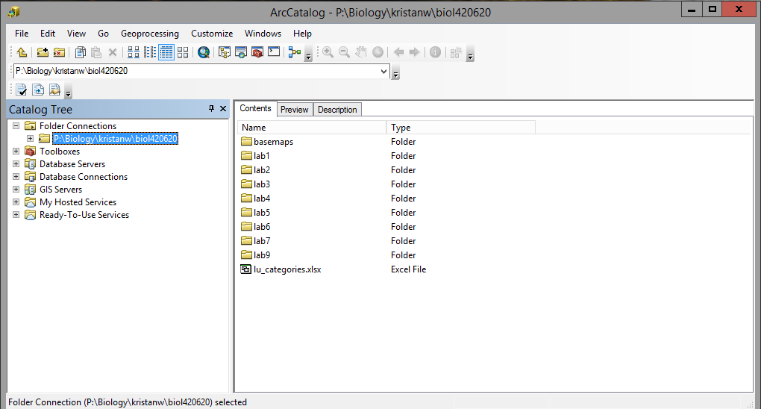Select the Identify info tool

436,52
